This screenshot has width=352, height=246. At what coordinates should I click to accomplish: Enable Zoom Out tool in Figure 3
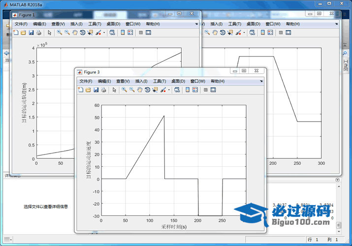132,90
